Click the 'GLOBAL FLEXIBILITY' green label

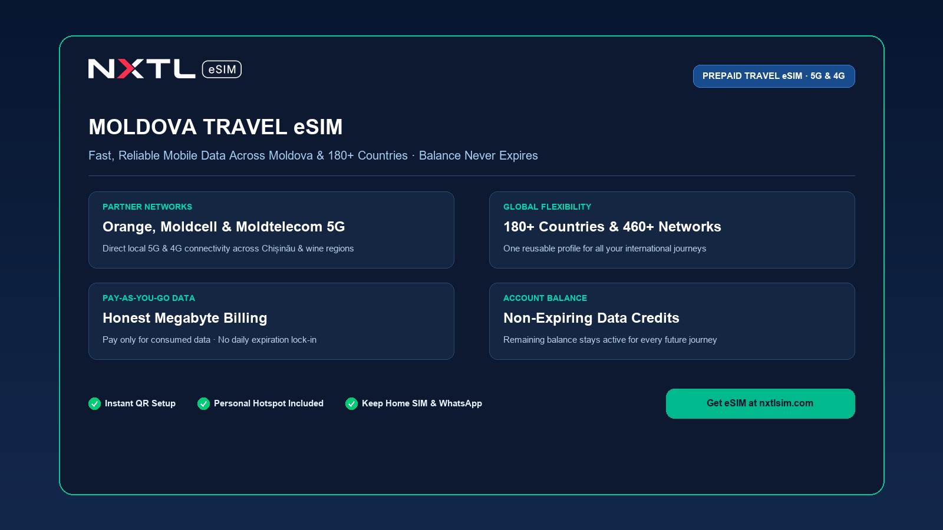coord(547,207)
